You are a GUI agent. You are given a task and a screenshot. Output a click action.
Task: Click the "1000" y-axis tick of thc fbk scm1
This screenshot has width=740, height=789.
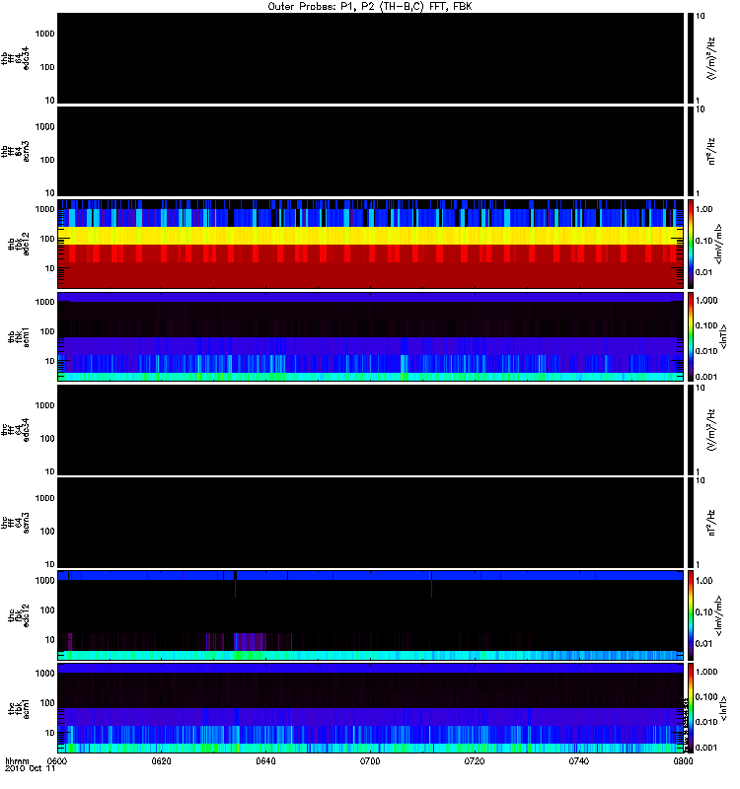(44, 674)
